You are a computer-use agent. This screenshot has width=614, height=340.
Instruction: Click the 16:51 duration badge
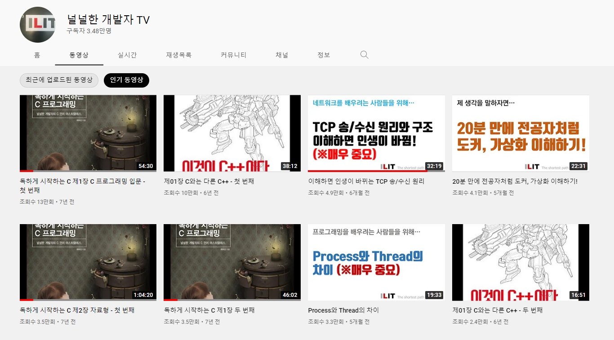(578, 295)
